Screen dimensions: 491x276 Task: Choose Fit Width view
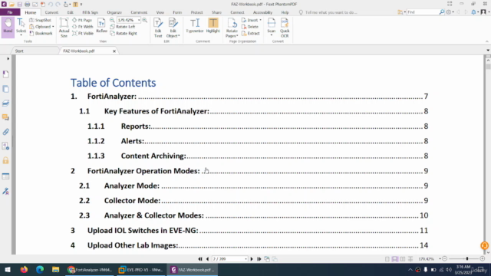coord(83,27)
